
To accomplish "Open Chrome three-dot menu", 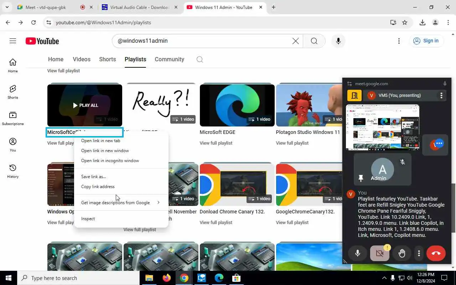I will tap(448, 22).
